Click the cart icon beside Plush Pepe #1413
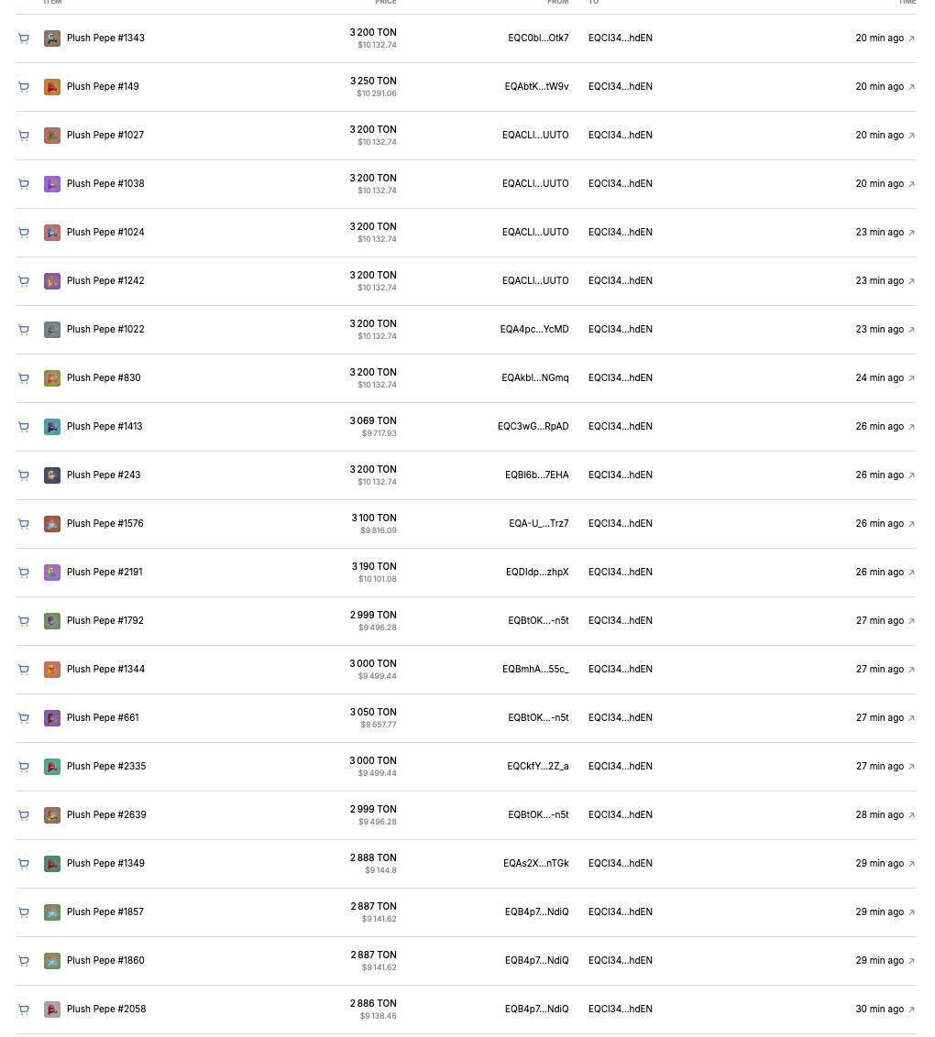The image size is (935, 1037). [x=24, y=427]
